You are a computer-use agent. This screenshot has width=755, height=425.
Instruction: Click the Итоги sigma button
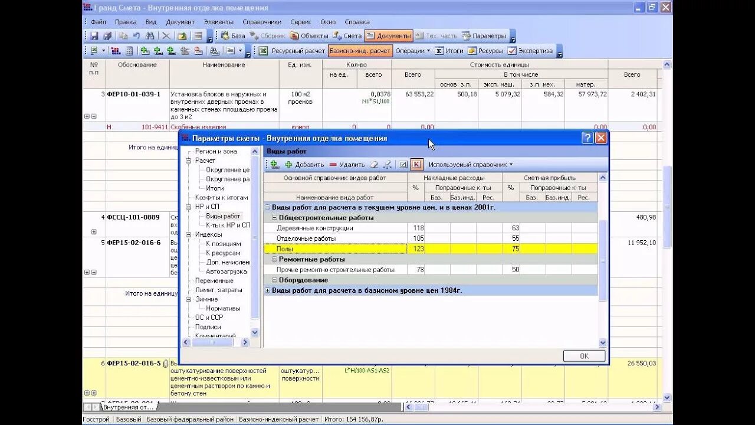click(x=449, y=51)
